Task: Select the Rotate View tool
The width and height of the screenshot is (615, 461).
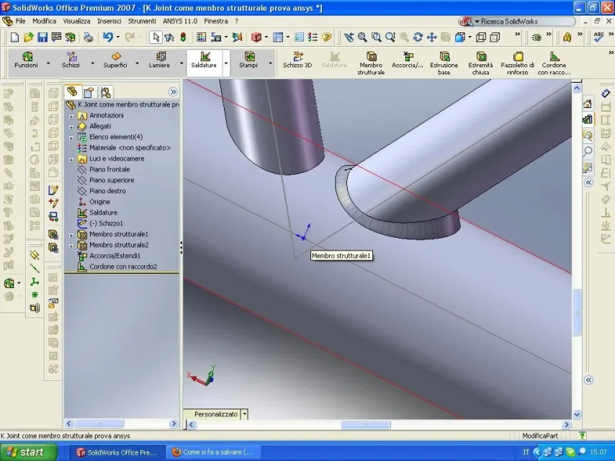Action: pos(418,37)
